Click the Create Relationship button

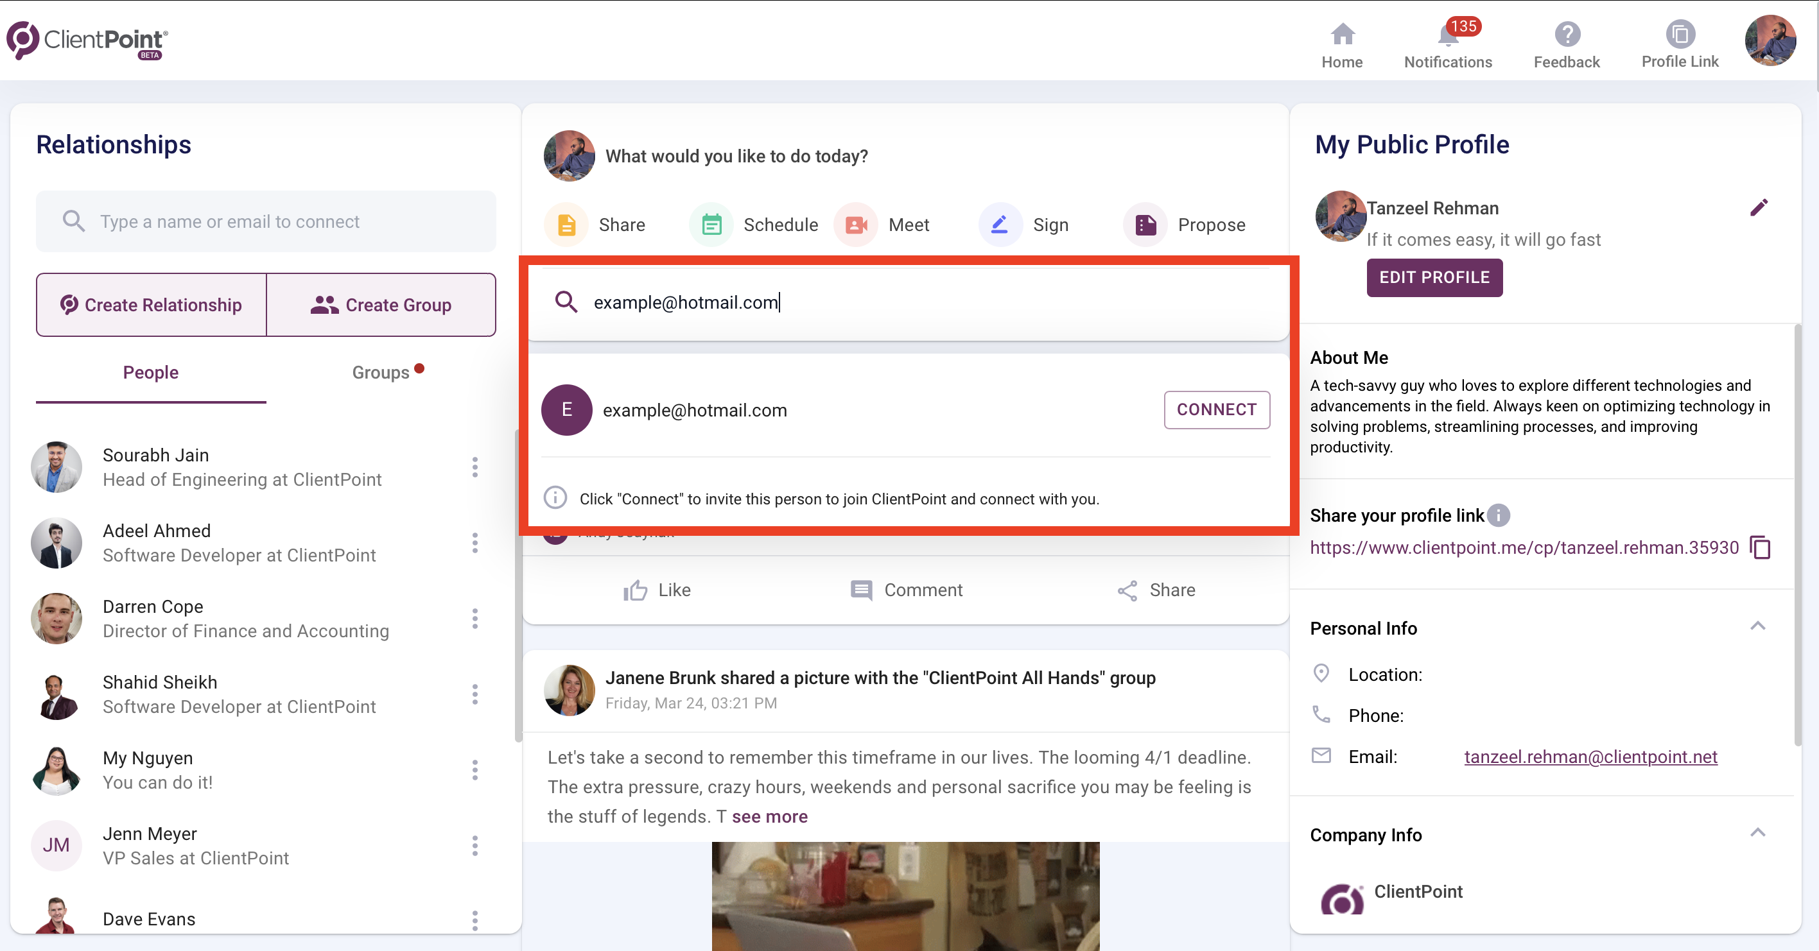pos(151,305)
